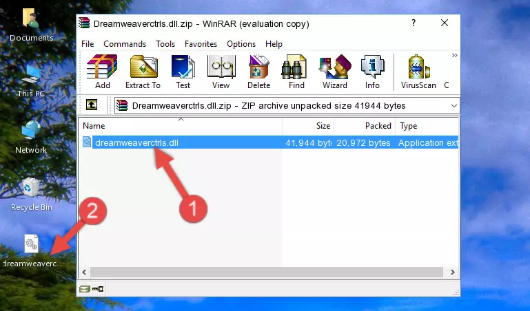Open the Favorites menu
Image resolution: width=530 pixels, height=311 pixels.
201,44
